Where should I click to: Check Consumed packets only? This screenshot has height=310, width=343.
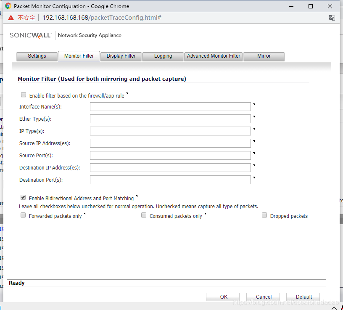144,215
